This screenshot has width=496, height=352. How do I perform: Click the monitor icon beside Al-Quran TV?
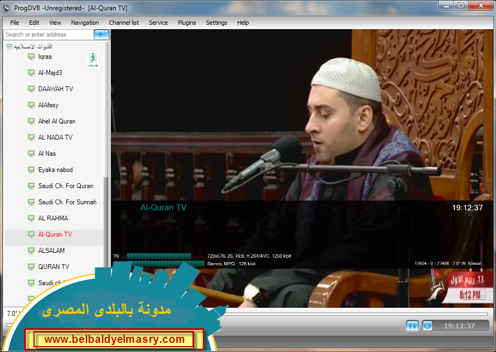click(31, 234)
